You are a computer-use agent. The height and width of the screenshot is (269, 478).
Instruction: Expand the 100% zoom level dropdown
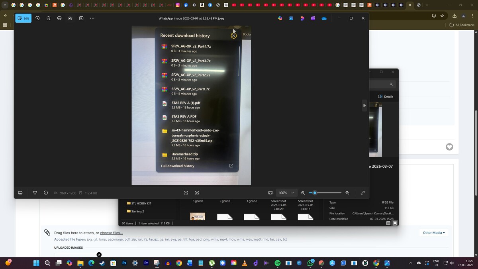click(x=286, y=193)
